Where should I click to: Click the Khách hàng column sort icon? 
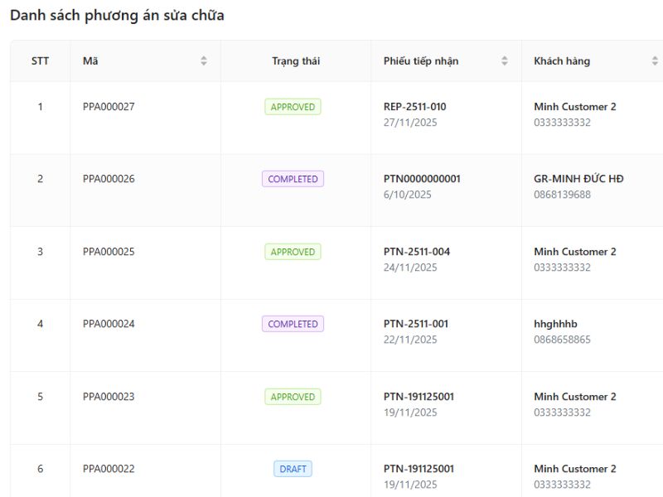(655, 61)
